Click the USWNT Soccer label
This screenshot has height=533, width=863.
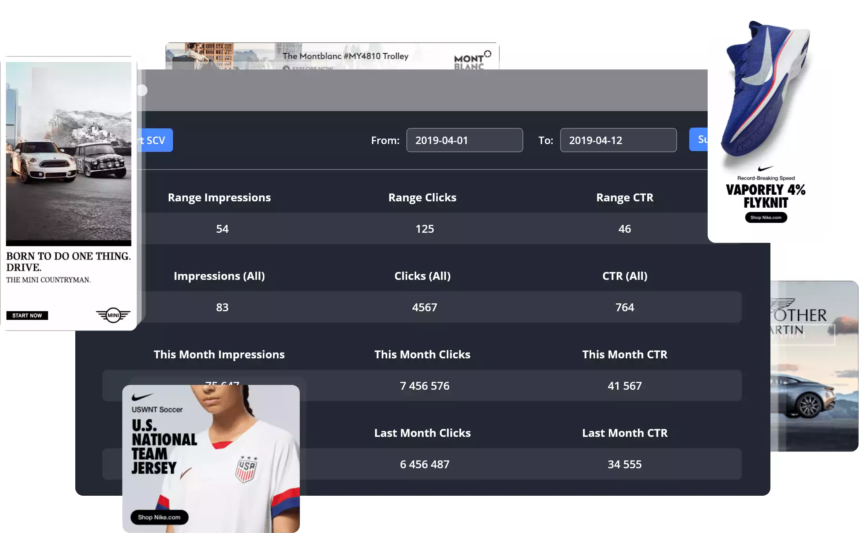coord(157,409)
